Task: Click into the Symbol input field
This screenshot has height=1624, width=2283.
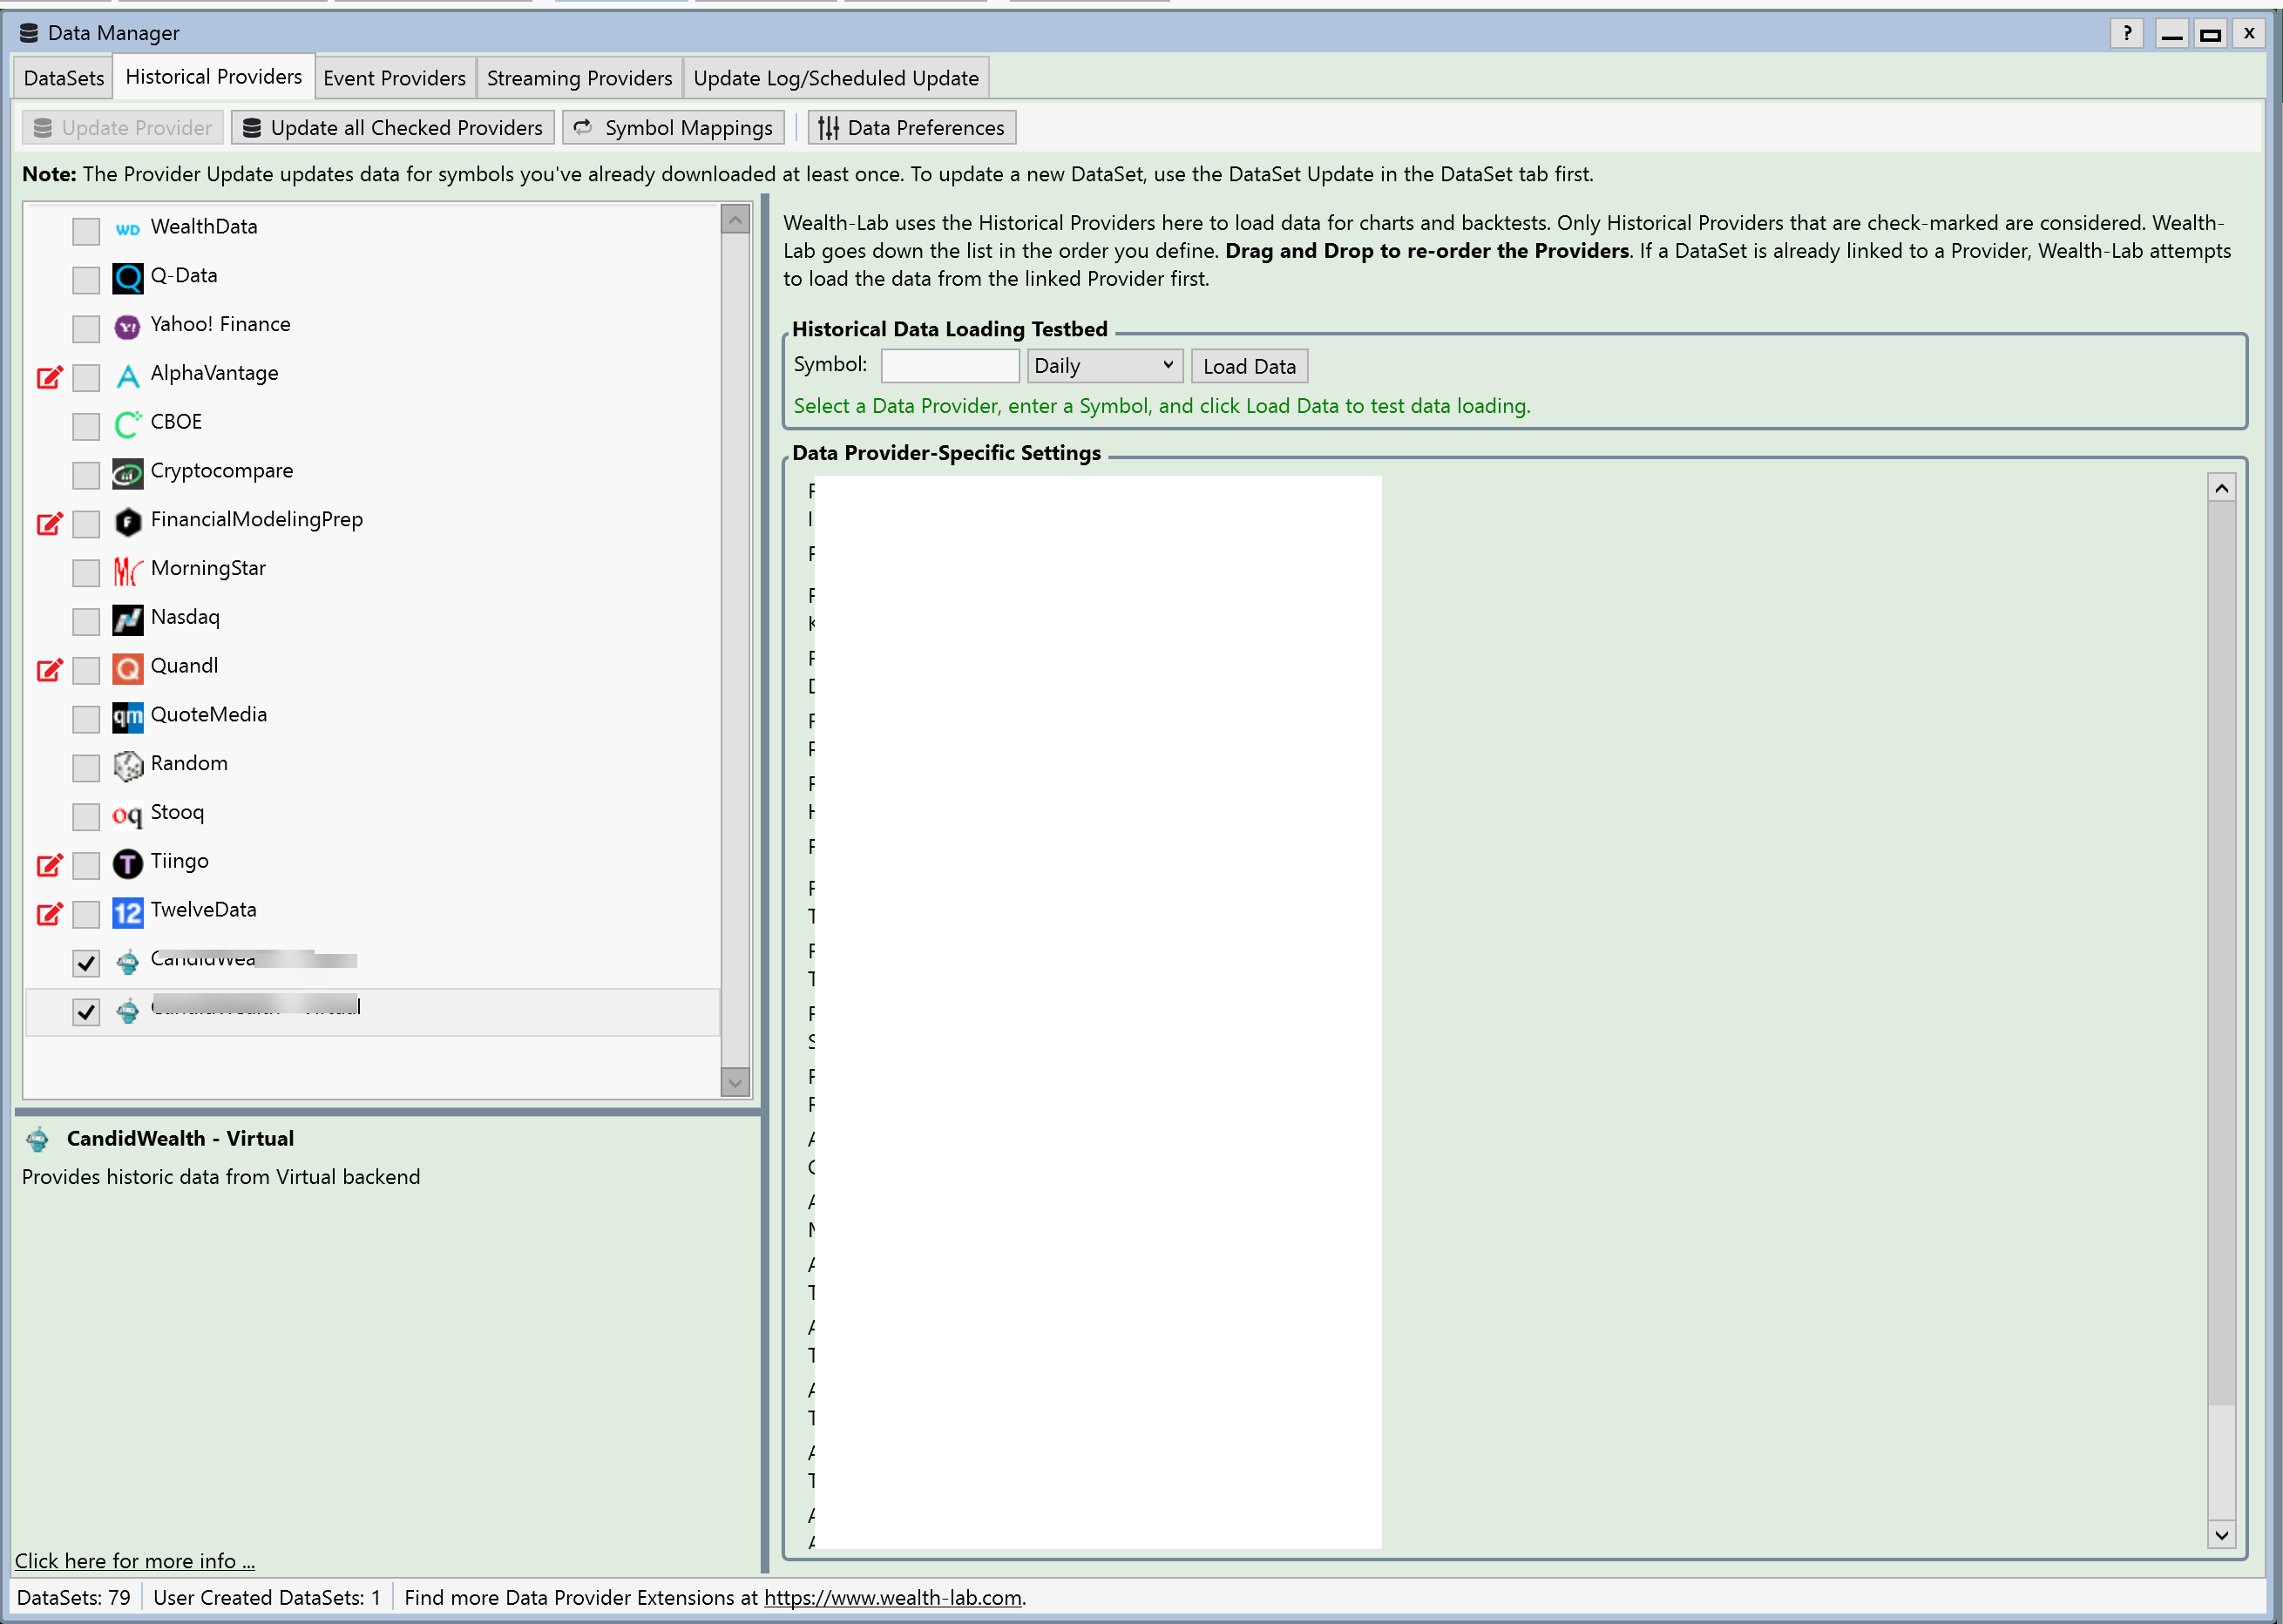Action: [950, 366]
